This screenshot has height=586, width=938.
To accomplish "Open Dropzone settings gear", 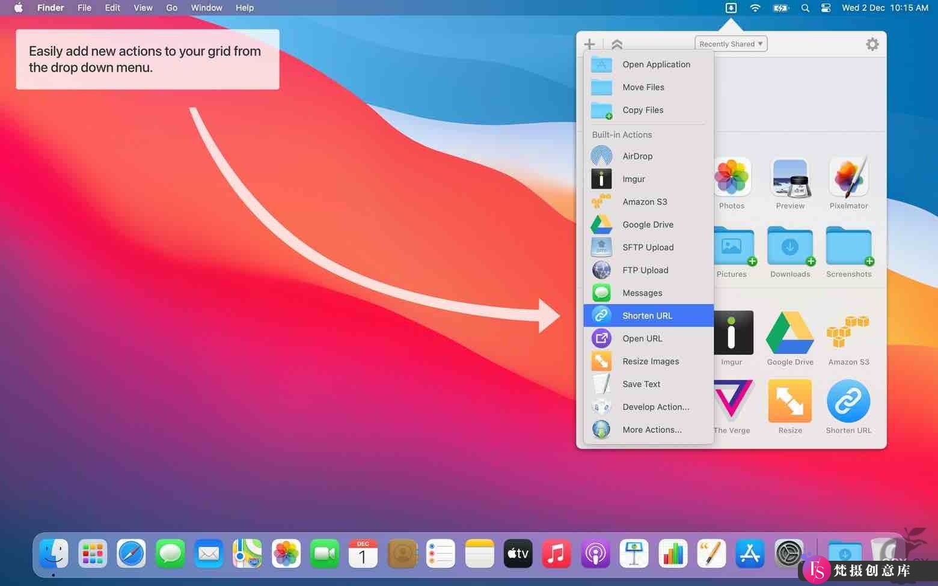I will pos(872,44).
